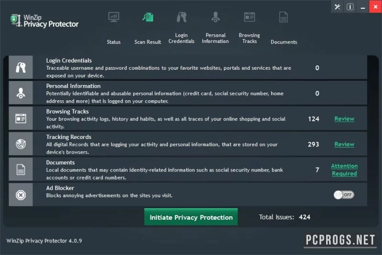Image resolution: width=382 pixels, height=255 pixels.
Task: Select the Login Credentials row title
Action: (x=69, y=60)
